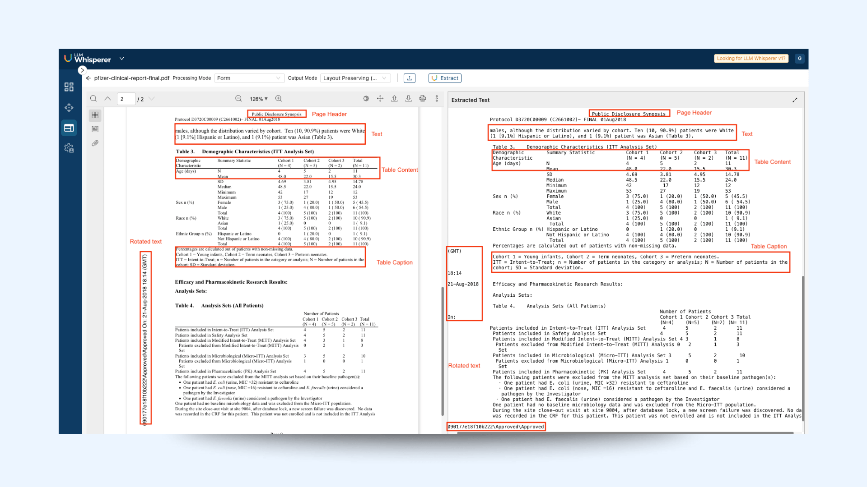The width and height of the screenshot is (867, 487).
Task: Click the Extract button
Action: point(444,78)
